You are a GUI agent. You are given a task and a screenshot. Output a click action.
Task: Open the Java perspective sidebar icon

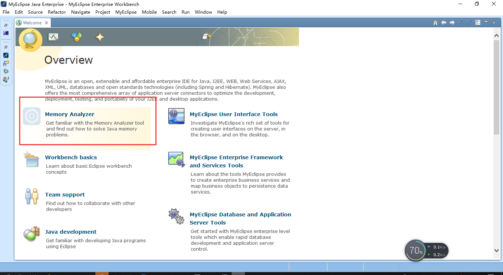tap(6, 79)
